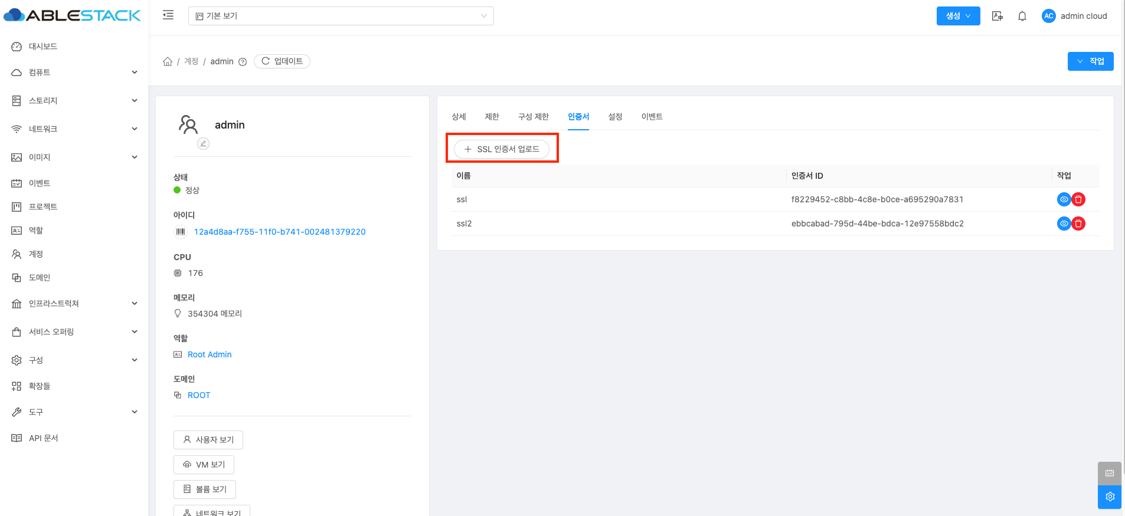View certificate ssl2 with eye icon
The image size is (1125, 516).
point(1064,224)
